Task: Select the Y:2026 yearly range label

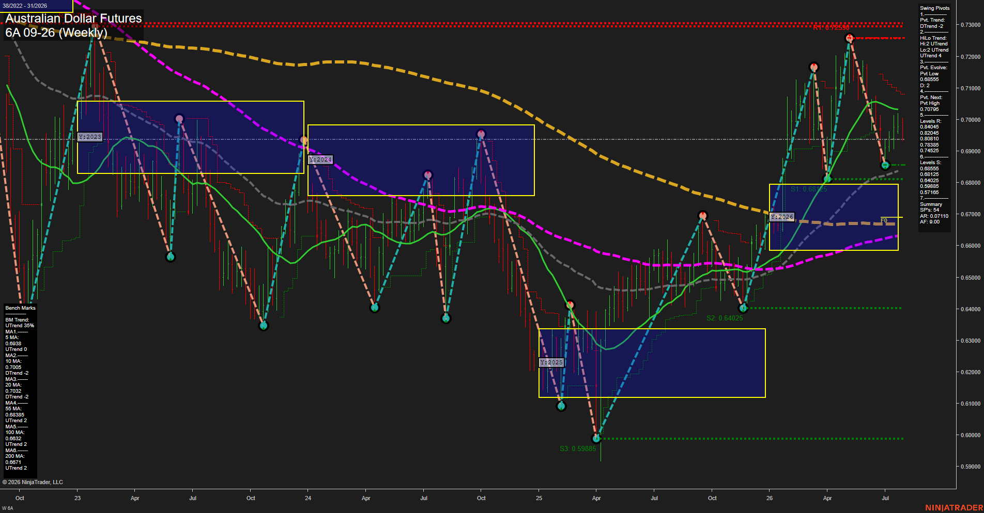Action: point(781,217)
